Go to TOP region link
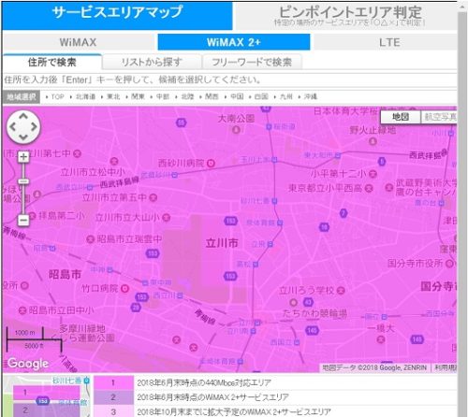This screenshot has width=468, height=417. pos(57,96)
